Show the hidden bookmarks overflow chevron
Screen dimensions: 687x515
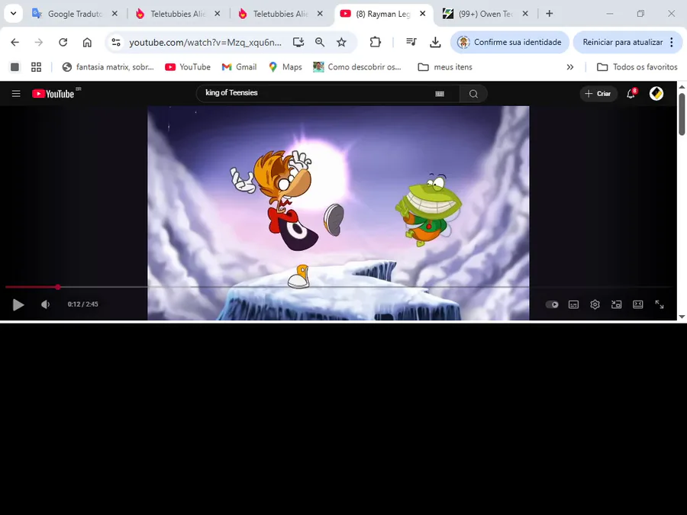[570, 67]
